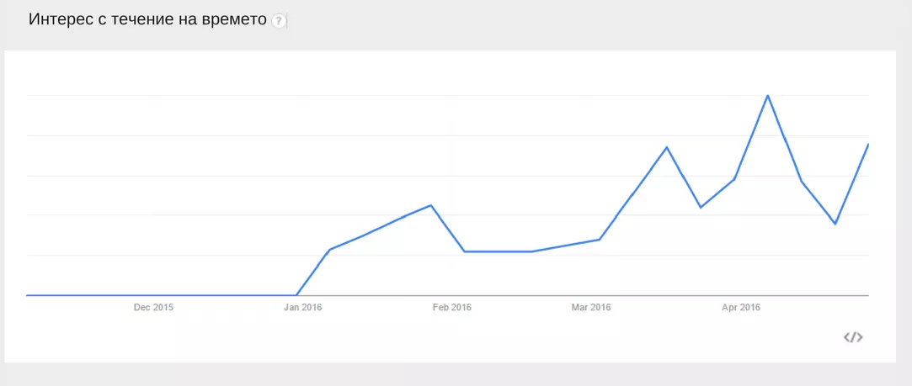Click the highest chart peak in April 2016
This screenshot has width=912, height=386.
767,96
